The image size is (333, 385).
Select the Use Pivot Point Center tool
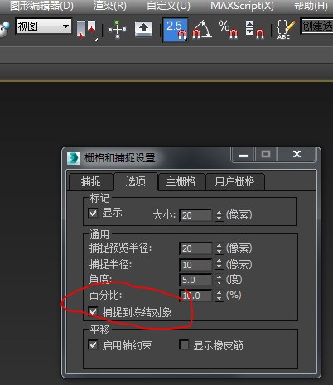coord(86,30)
